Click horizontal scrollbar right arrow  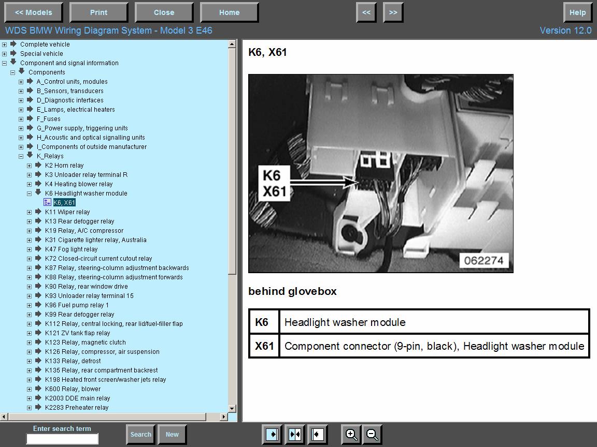pos(224,417)
